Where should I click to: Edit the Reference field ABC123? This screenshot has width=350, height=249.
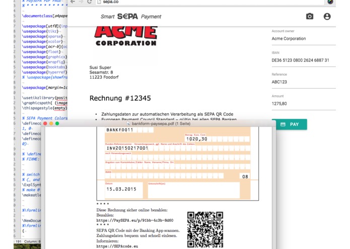click(304, 82)
